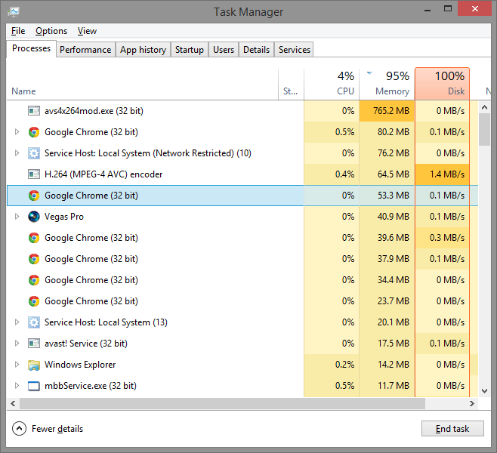Click the Chrome icon in the 37.9 MB row
Screen dimensions: 497x453
33,259
